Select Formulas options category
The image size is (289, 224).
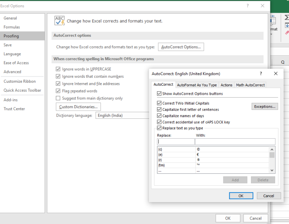[22, 27]
